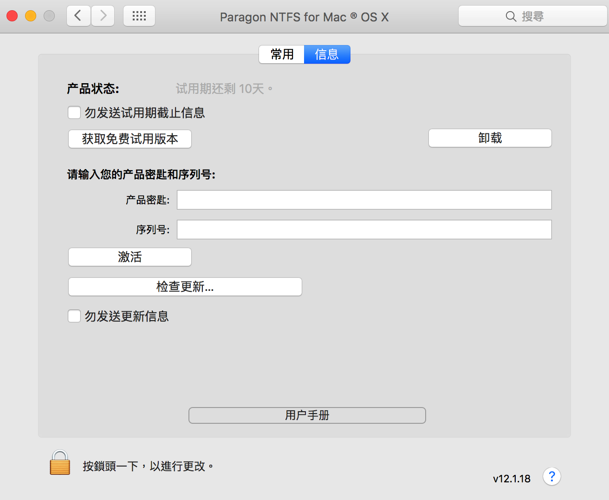Select the 信息 tab
609x500 pixels.
tap(327, 54)
